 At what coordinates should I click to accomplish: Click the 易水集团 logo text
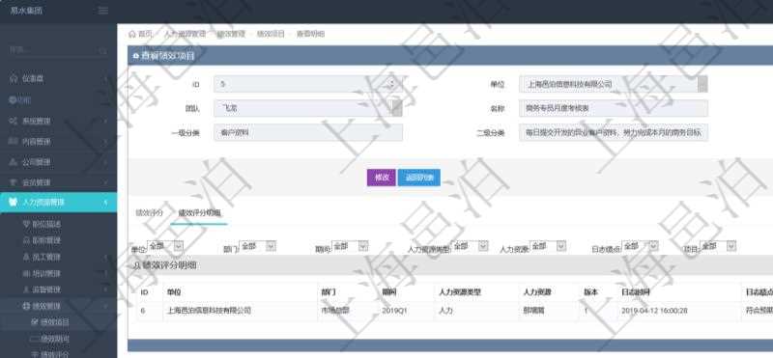click(26, 11)
